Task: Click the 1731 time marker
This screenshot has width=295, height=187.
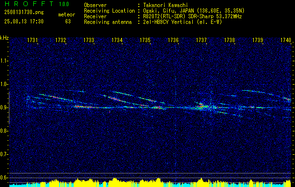Action: (x=32, y=40)
